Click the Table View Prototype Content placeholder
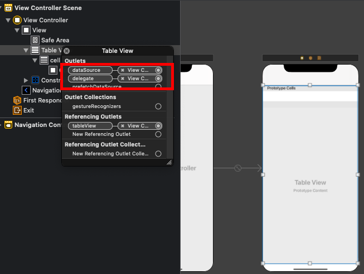 [x=310, y=185]
